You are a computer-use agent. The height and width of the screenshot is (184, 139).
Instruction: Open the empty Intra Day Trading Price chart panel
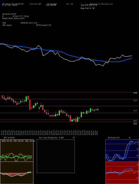[56, 156]
